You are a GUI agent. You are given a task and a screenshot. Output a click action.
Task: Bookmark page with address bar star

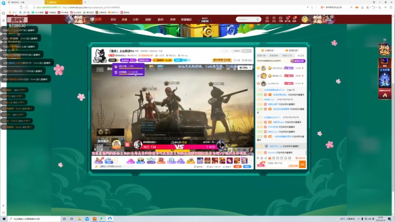coord(34,7)
